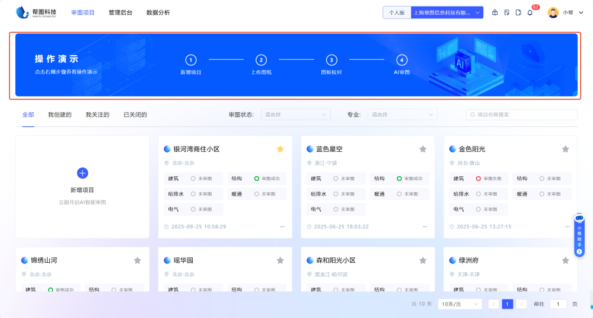Go to 数据分析 in top navigation

click(x=158, y=12)
